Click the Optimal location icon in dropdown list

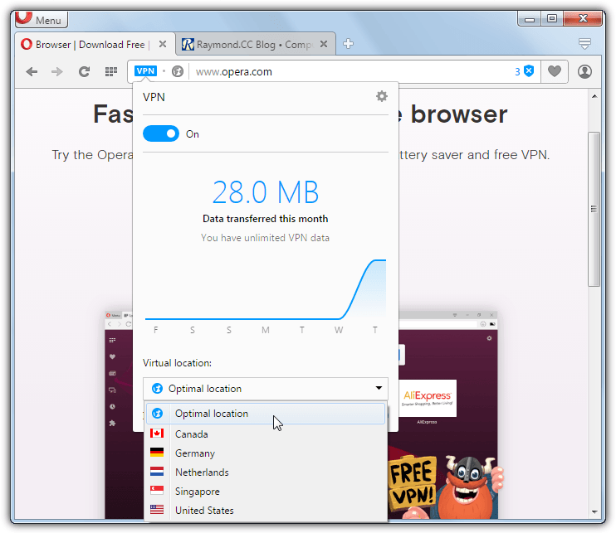158,414
